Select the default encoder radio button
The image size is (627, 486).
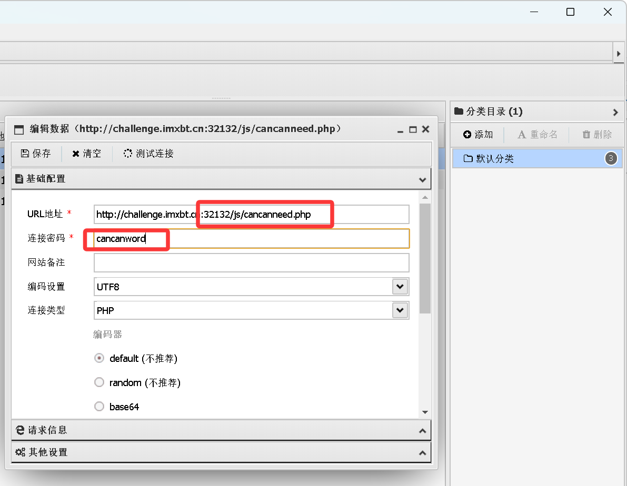coord(99,358)
